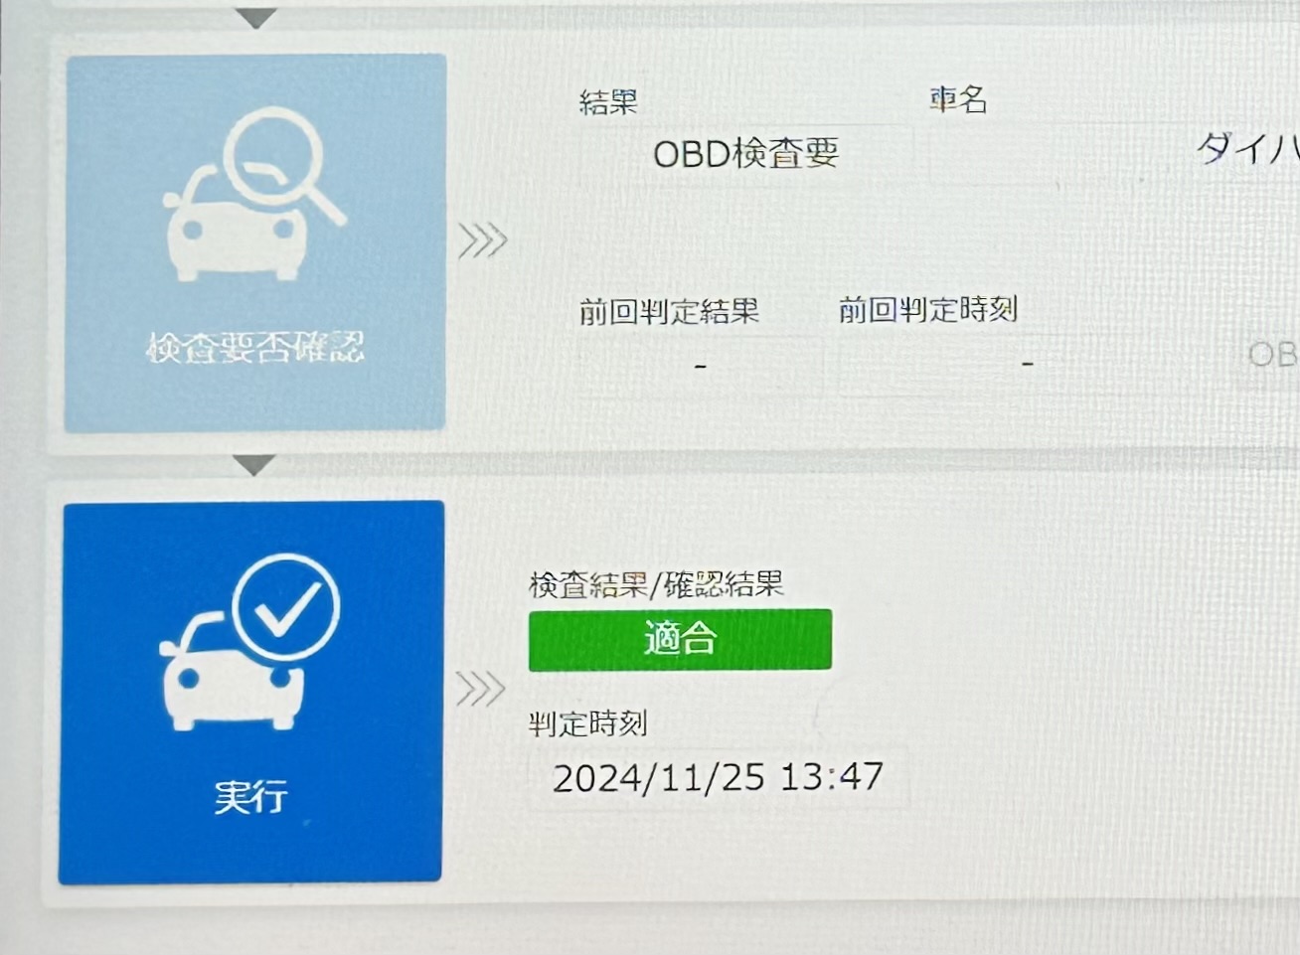Click the car with checkmark icon
The width and height of the screenshot is (1300, 955).
249,644
